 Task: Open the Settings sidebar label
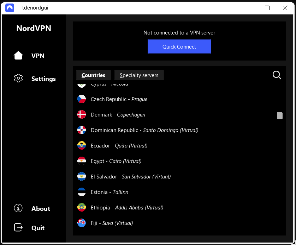(43, 78)
